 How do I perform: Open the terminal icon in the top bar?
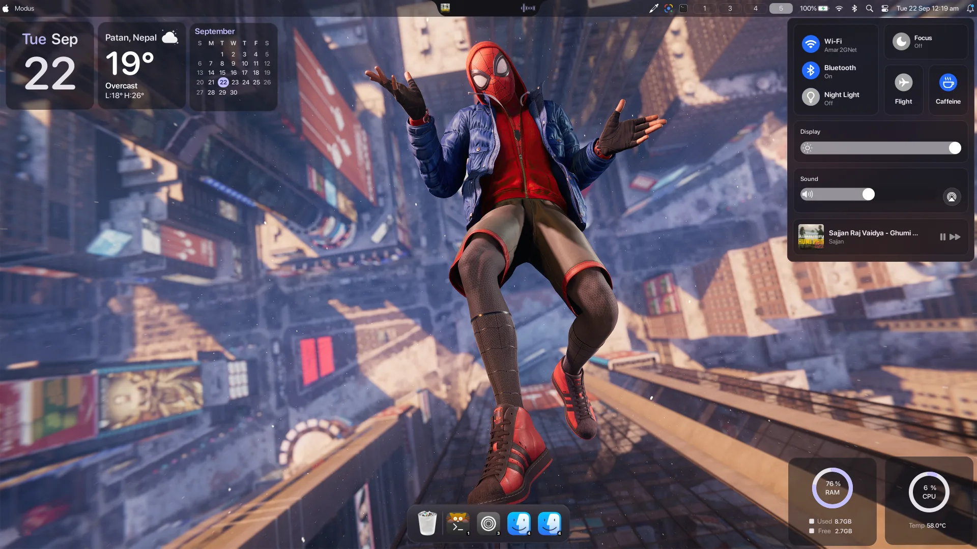683,8
